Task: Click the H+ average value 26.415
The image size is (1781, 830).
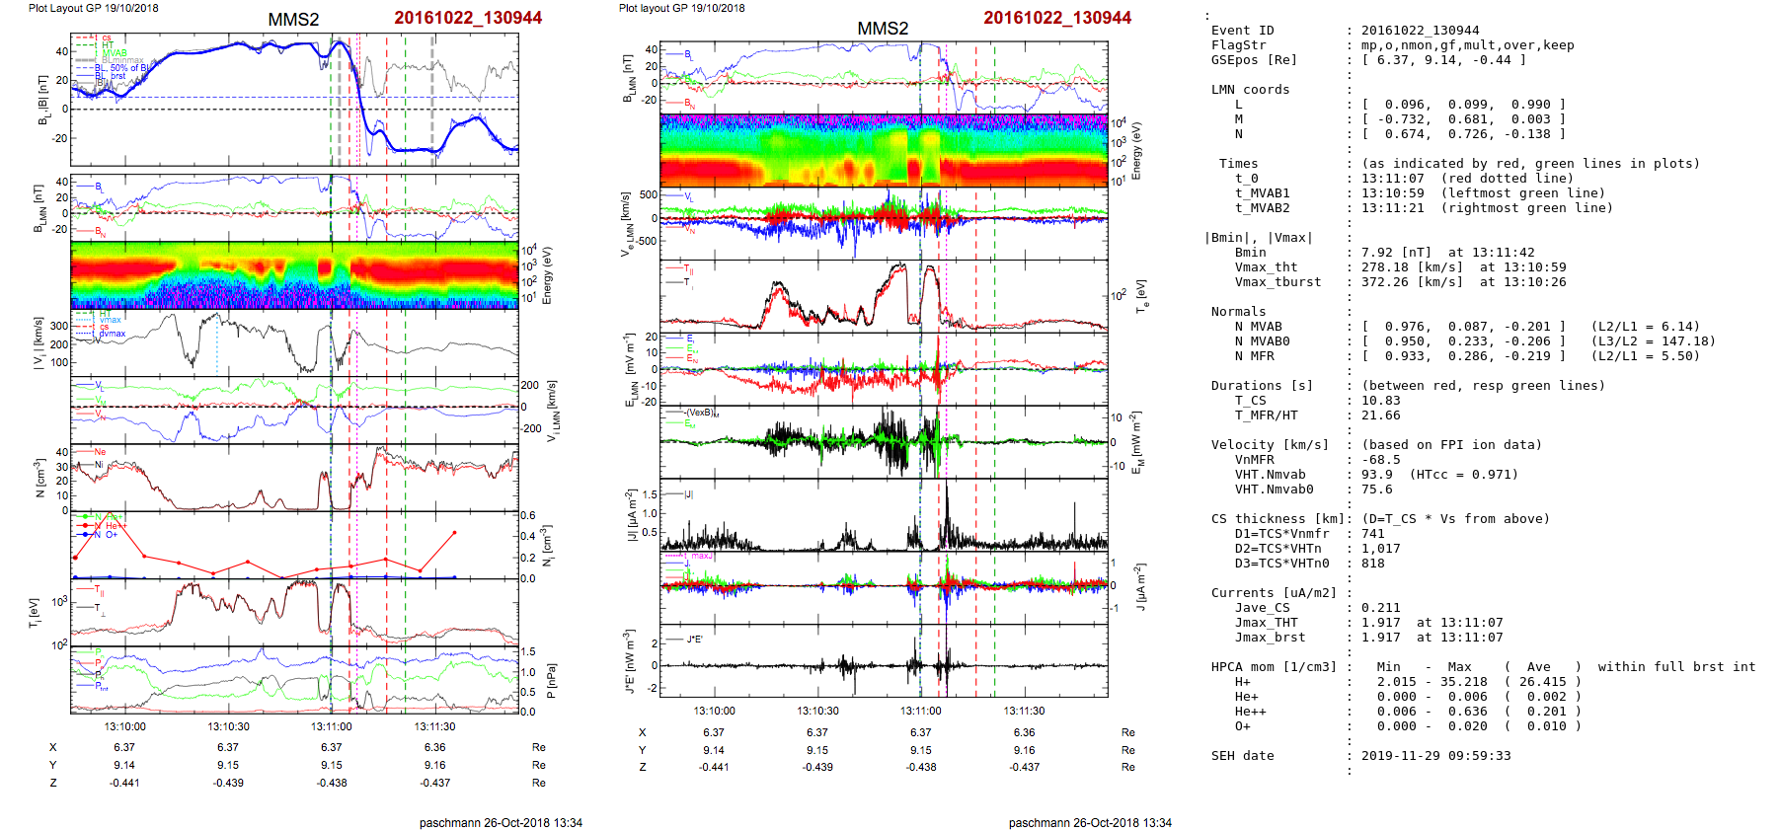Action: [1543, 682]
